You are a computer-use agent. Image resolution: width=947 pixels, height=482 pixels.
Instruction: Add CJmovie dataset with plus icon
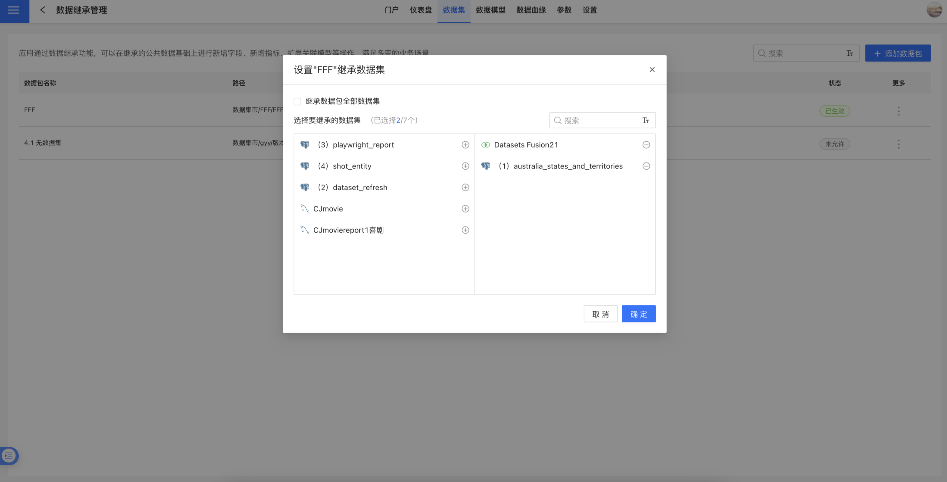[465, 209]
